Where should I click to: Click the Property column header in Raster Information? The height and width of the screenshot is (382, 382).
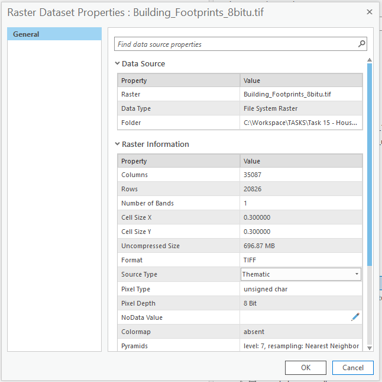pos(179,161)
